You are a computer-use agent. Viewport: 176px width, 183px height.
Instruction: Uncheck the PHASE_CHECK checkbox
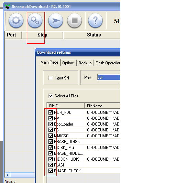(51, 171)
